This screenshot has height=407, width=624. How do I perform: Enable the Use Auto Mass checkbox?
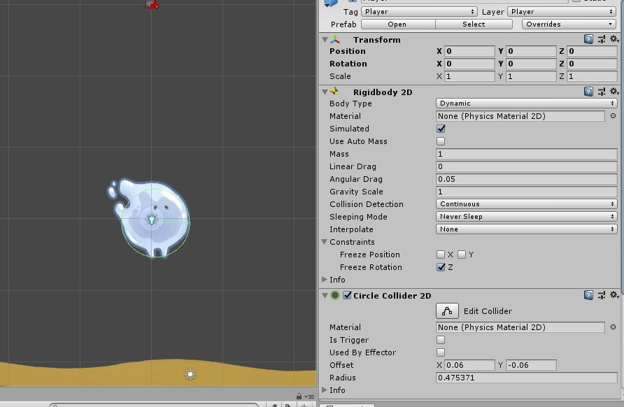441,141
